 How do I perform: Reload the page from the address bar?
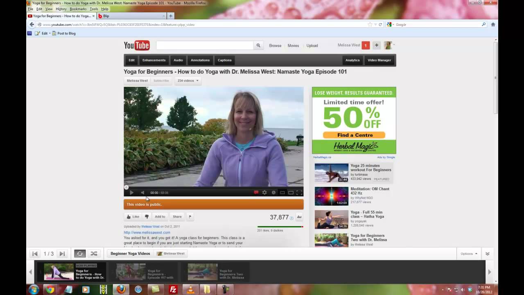point(380,25)
